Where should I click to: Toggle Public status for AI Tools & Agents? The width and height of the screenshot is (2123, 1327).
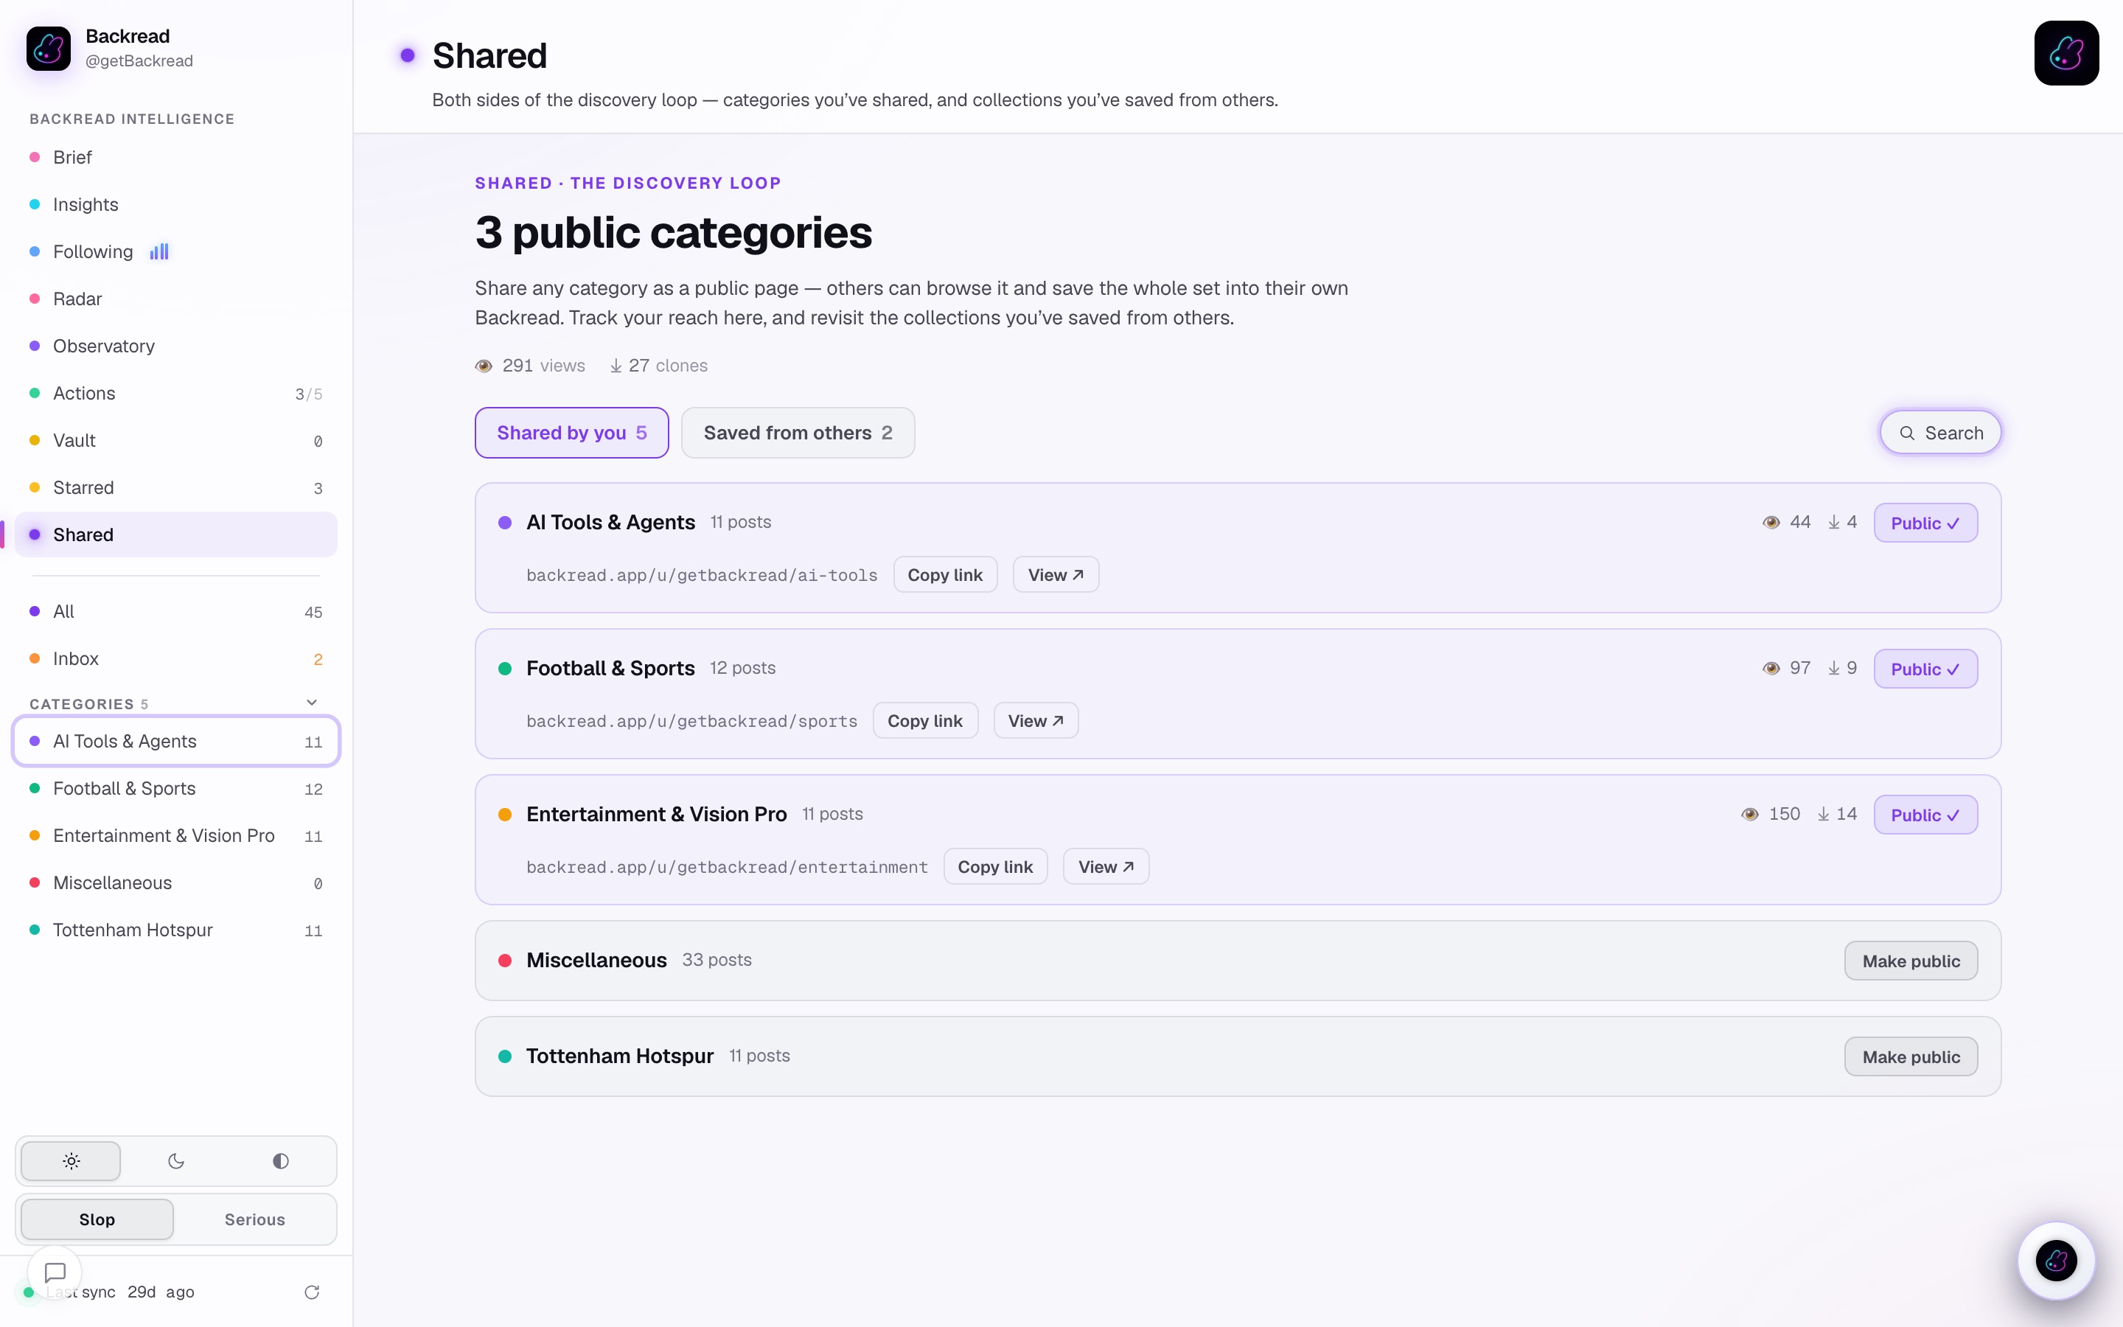point(1925,523)
